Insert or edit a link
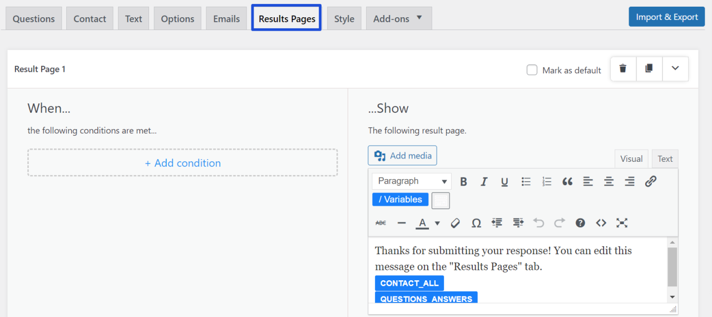This screenshot has width=712, height=317. 651,181
